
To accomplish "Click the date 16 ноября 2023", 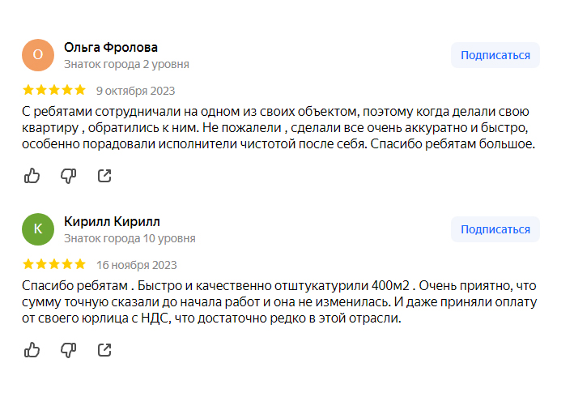I will [136, 265].
